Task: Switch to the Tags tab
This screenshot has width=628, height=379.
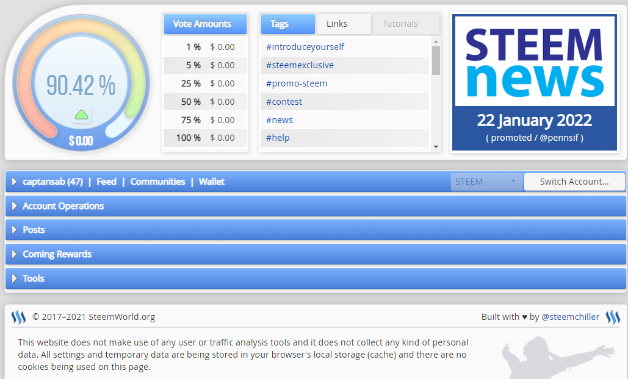Action: click(x=288, y=24)
